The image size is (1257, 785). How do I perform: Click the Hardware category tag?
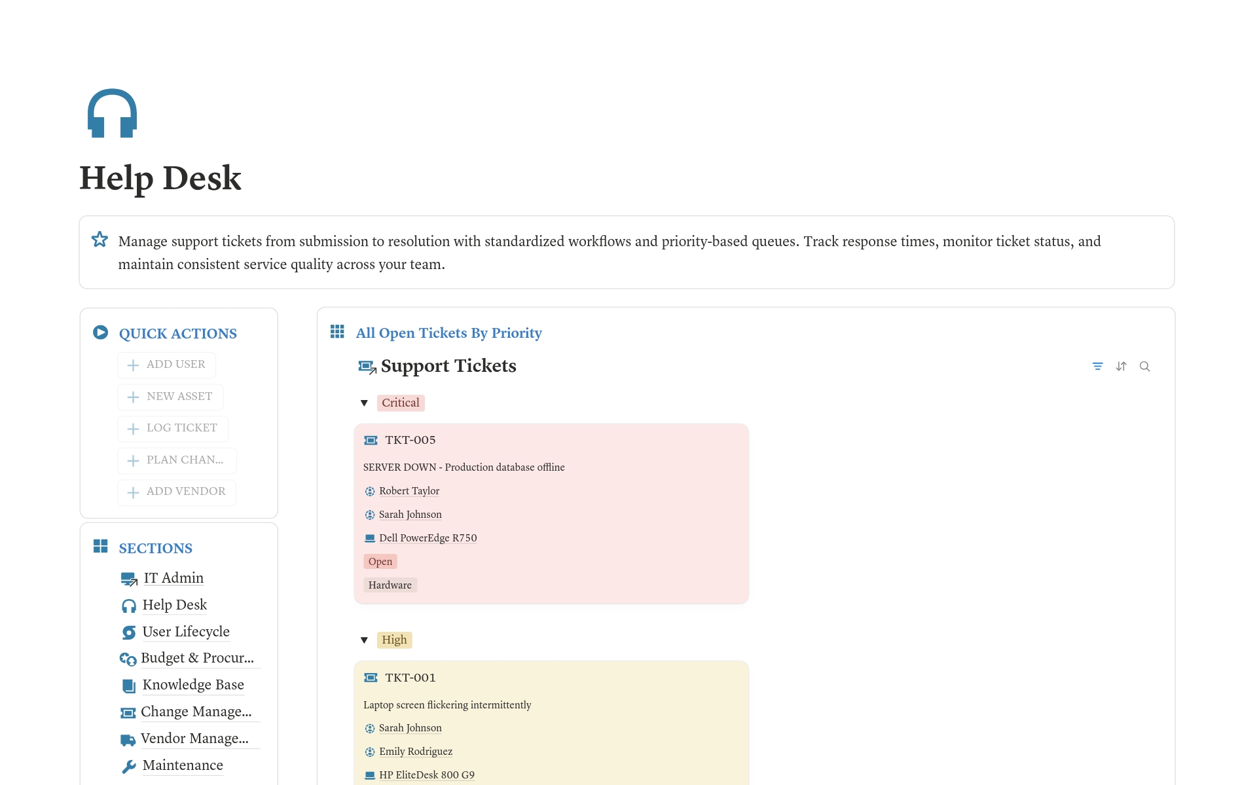390,585
